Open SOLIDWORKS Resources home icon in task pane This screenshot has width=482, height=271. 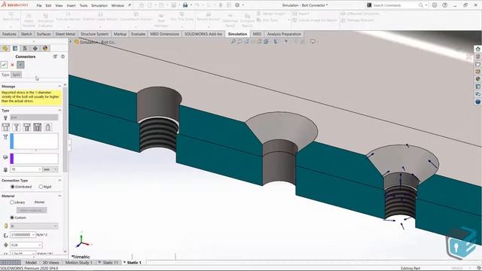coord(477,49)
